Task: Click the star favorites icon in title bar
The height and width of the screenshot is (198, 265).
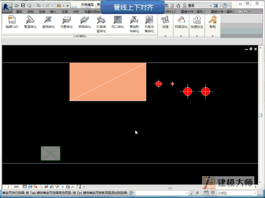Action: point(178,6)
